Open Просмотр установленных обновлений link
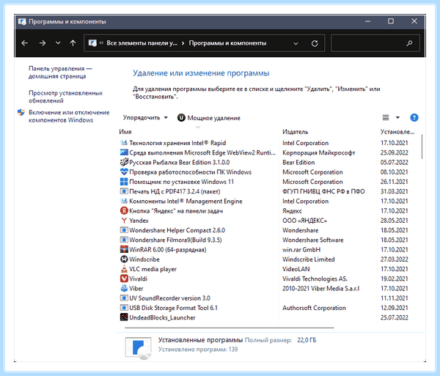The image size is (440, 376). [65, 97]
